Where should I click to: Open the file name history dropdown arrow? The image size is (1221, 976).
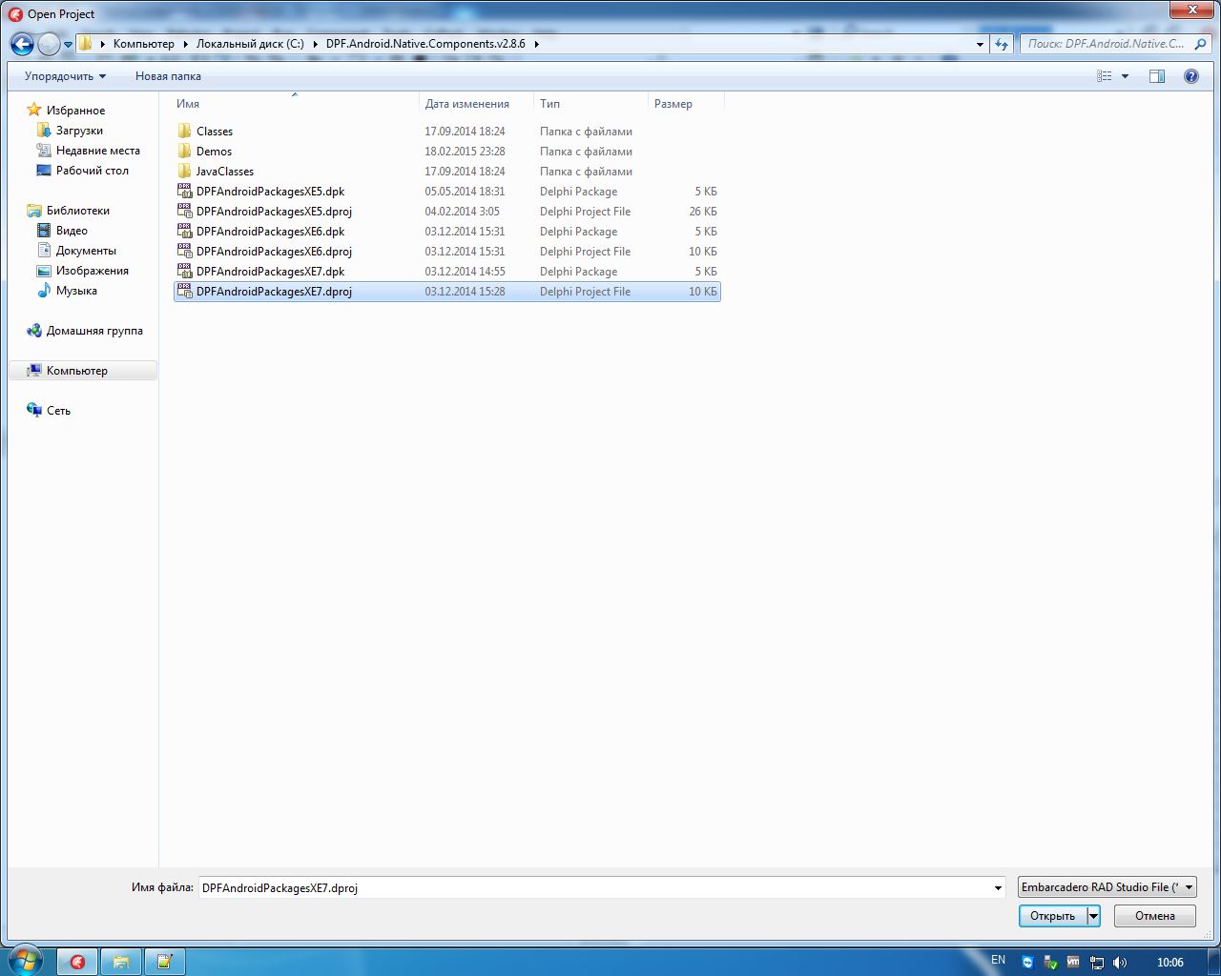coord(998,888)
